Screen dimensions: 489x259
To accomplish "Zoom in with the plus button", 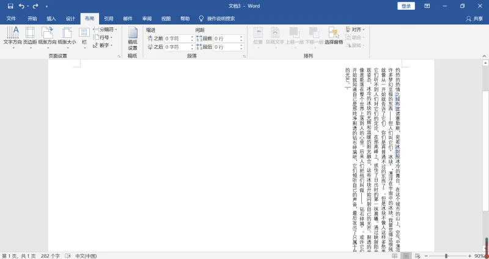I will pyautogui.click(x=469, y=256).
